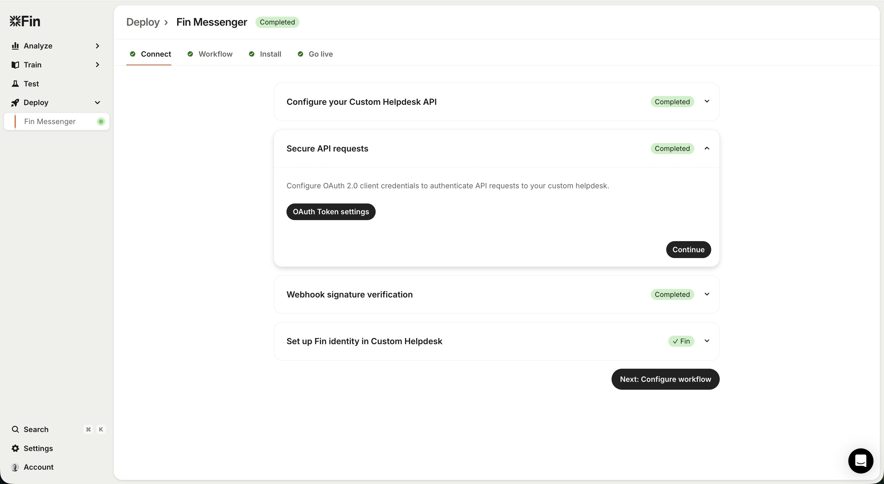Open OAuth Token settings

(331, 212)
